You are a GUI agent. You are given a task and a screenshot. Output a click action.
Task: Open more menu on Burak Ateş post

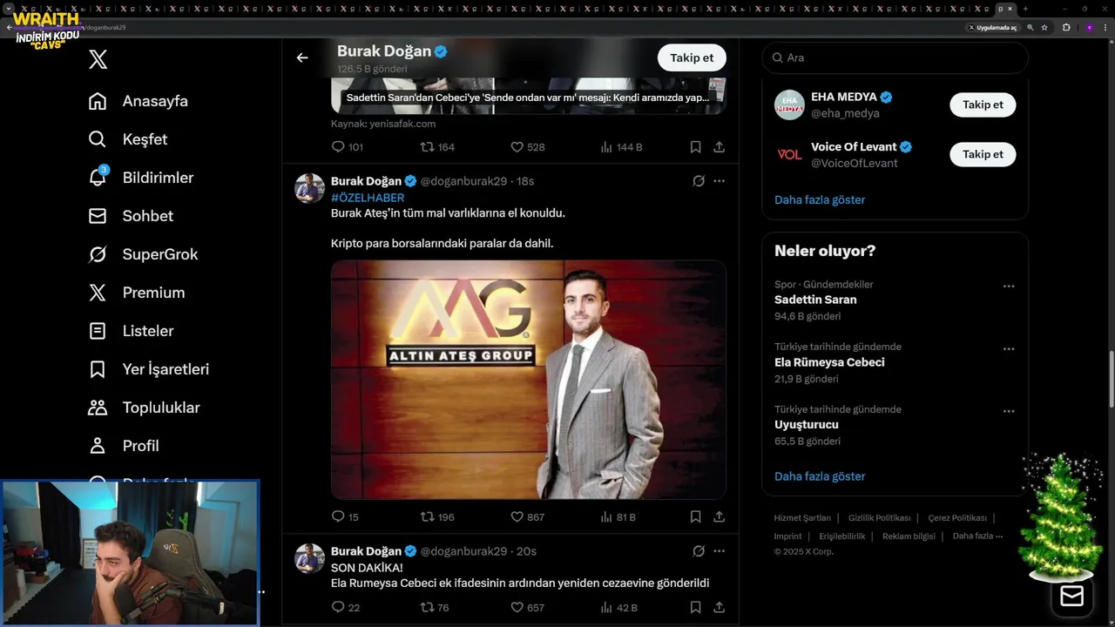(719, 181)
